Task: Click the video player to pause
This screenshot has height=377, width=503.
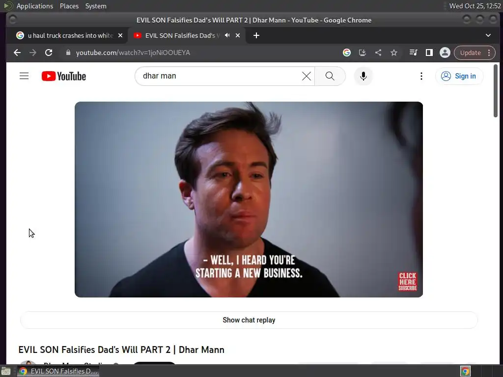Action: (249, 199)
